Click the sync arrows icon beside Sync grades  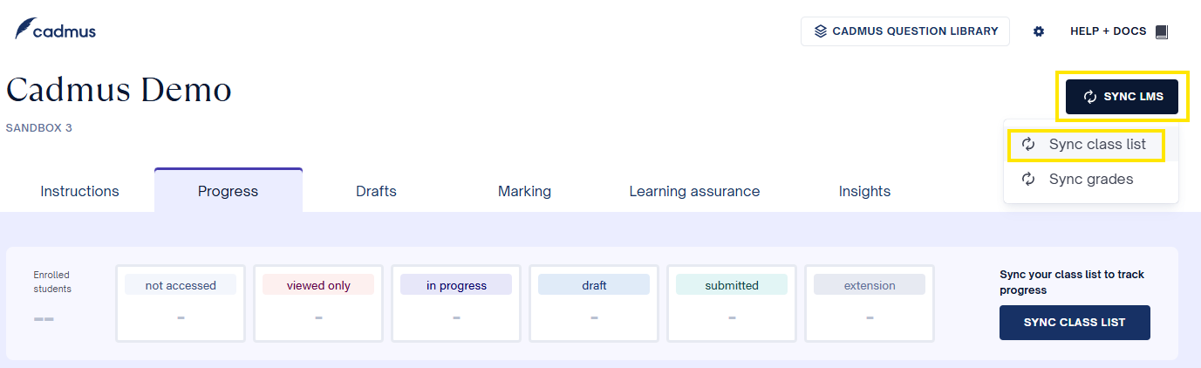pos(1029,179)
